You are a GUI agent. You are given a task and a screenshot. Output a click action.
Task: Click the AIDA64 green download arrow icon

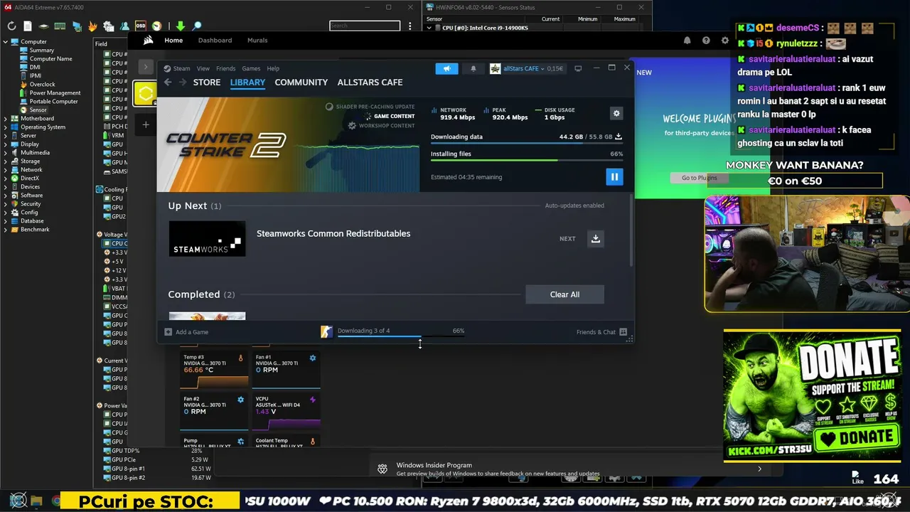[180, 26]
